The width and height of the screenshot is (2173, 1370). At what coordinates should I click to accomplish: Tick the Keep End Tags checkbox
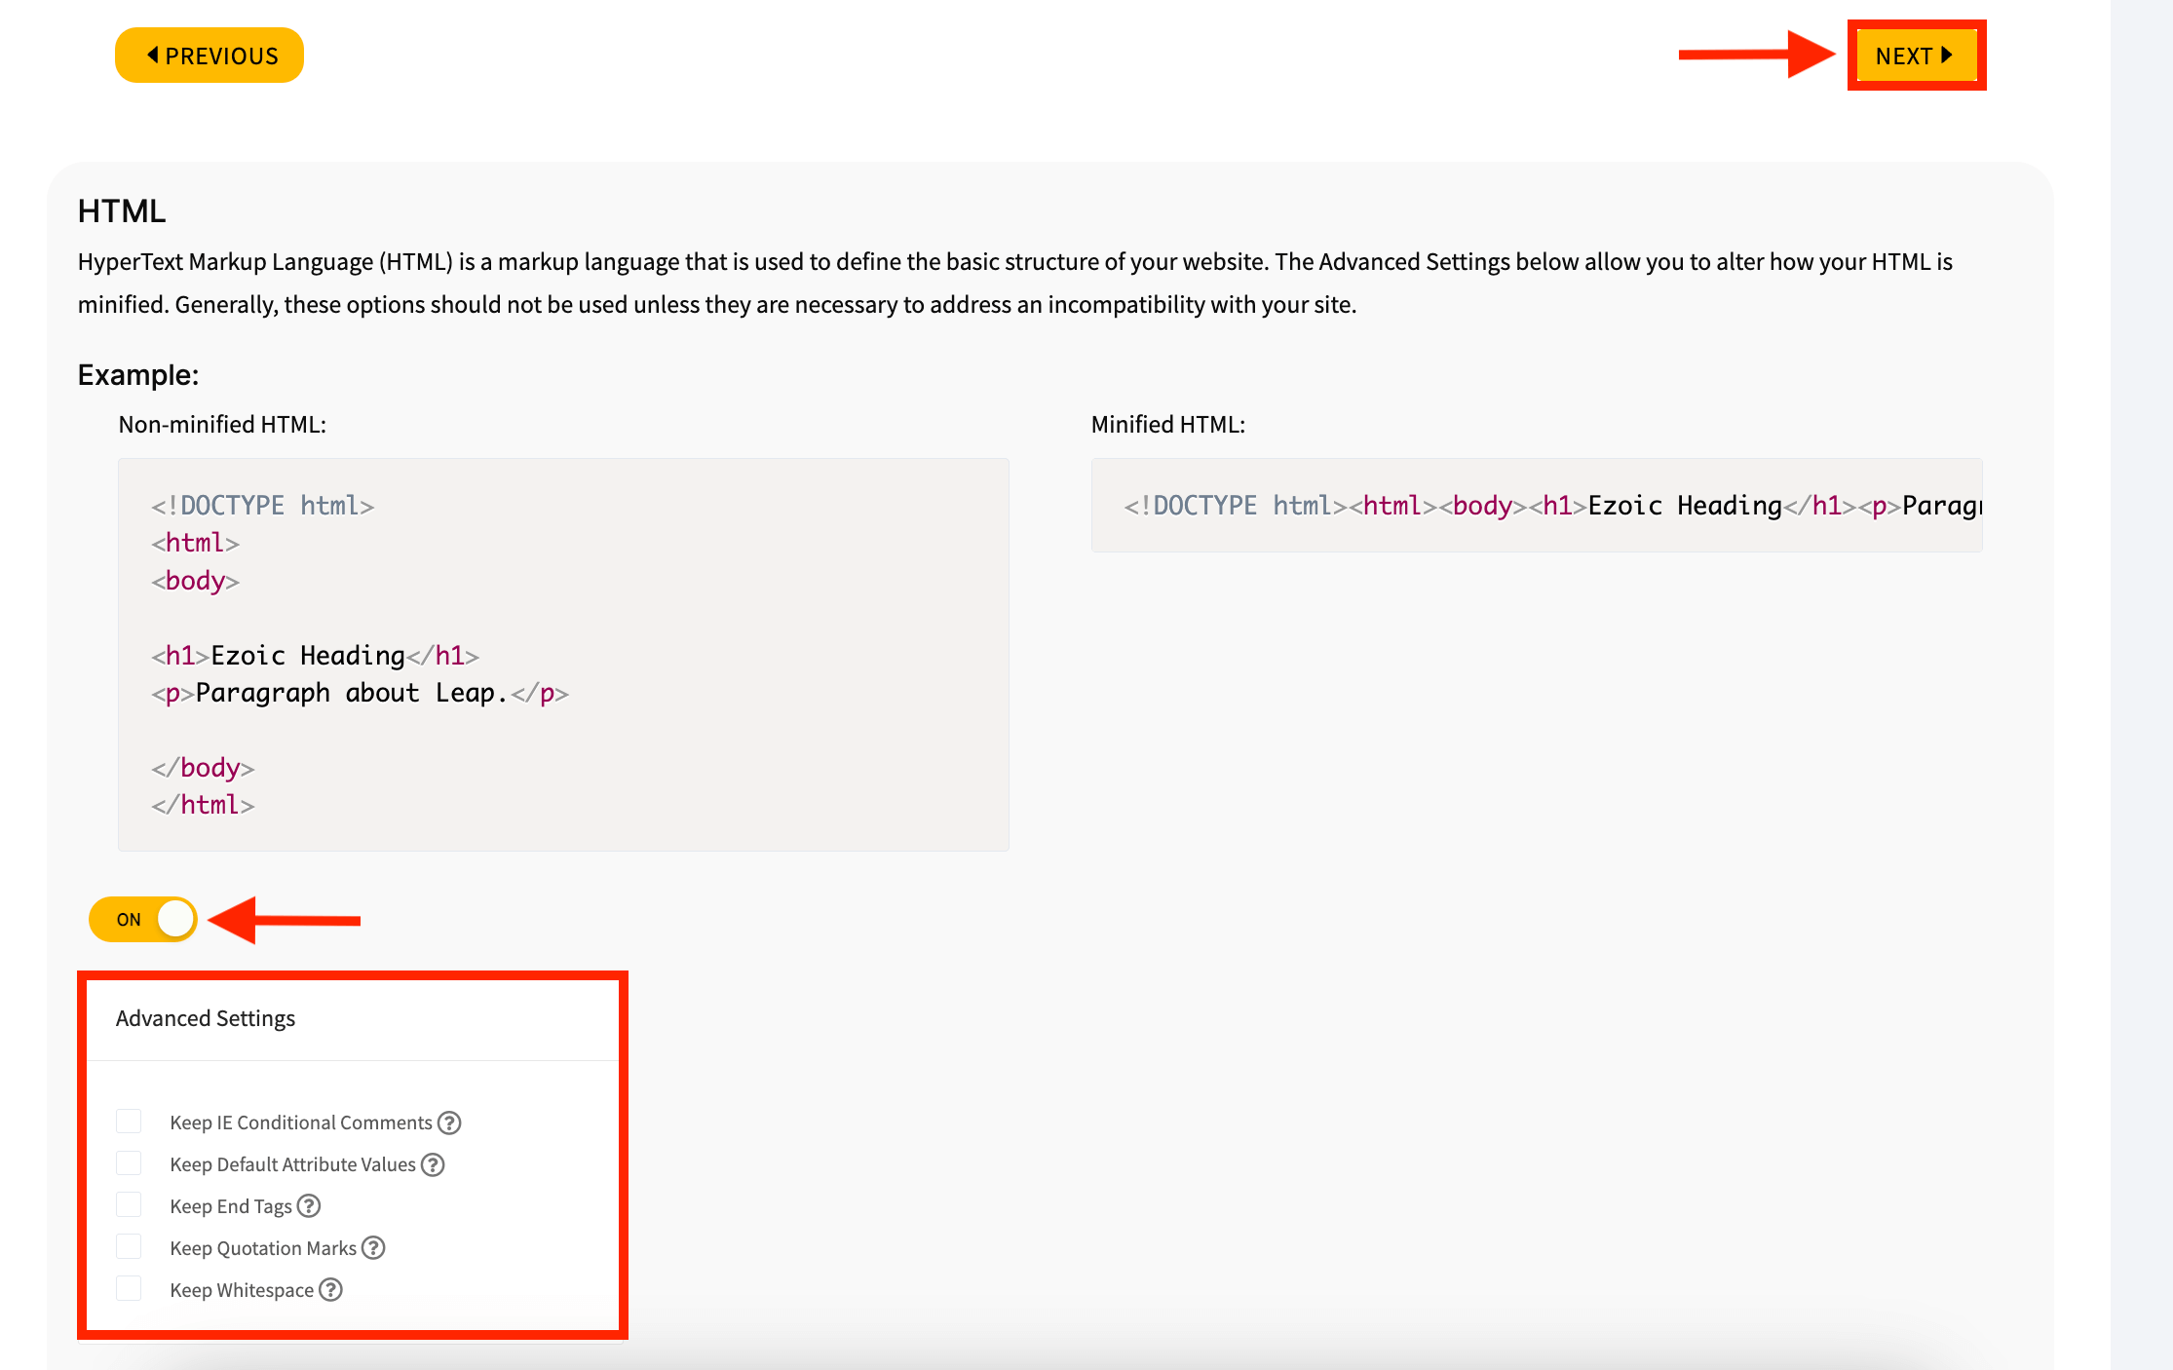point(129,1205)
